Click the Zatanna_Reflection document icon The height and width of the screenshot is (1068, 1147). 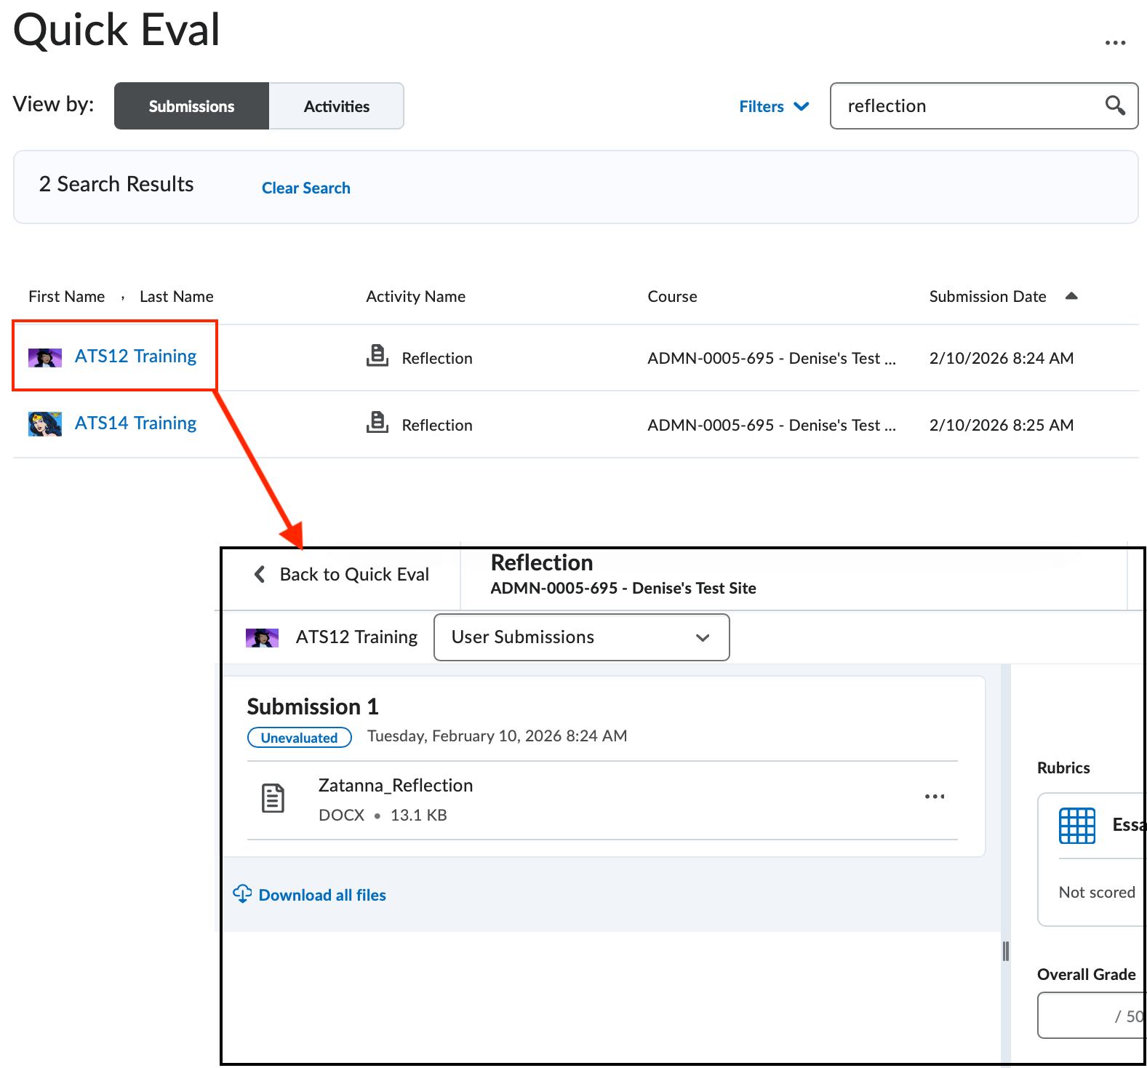273,799
